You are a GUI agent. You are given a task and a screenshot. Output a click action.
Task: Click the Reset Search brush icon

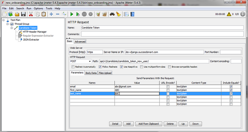pos(118,14)
